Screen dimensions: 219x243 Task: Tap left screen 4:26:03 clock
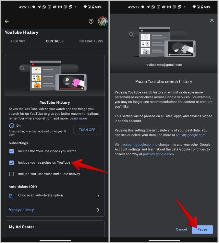click(x=25, y=7)
